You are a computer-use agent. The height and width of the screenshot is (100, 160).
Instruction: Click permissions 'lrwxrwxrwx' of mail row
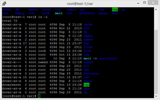(11, 58)
